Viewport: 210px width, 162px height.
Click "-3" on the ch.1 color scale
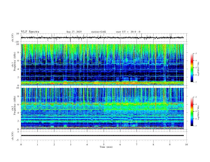click(x=196, y=53)
